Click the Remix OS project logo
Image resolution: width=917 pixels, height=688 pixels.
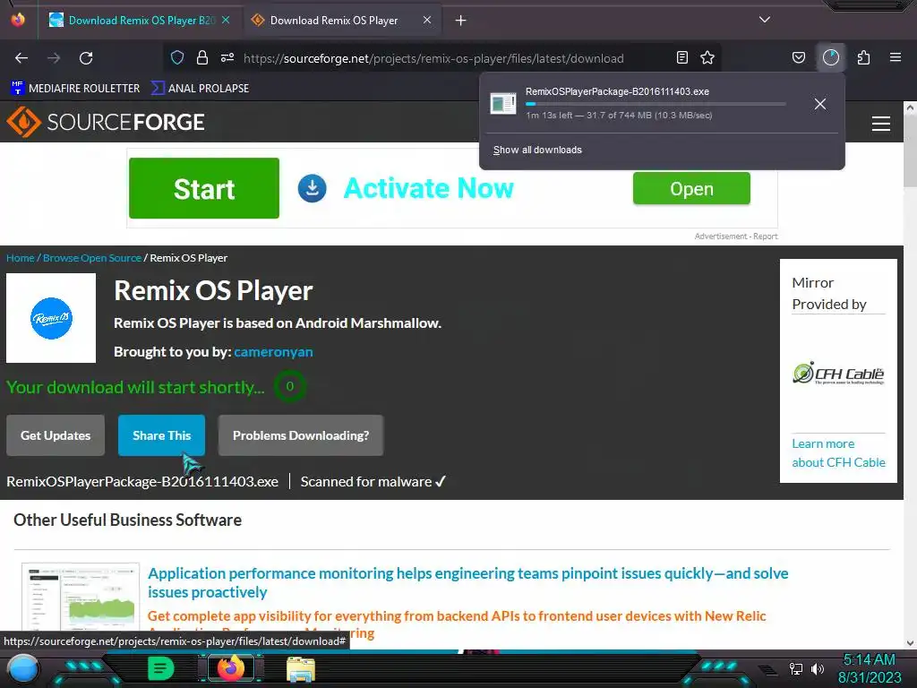coord(51,318)
